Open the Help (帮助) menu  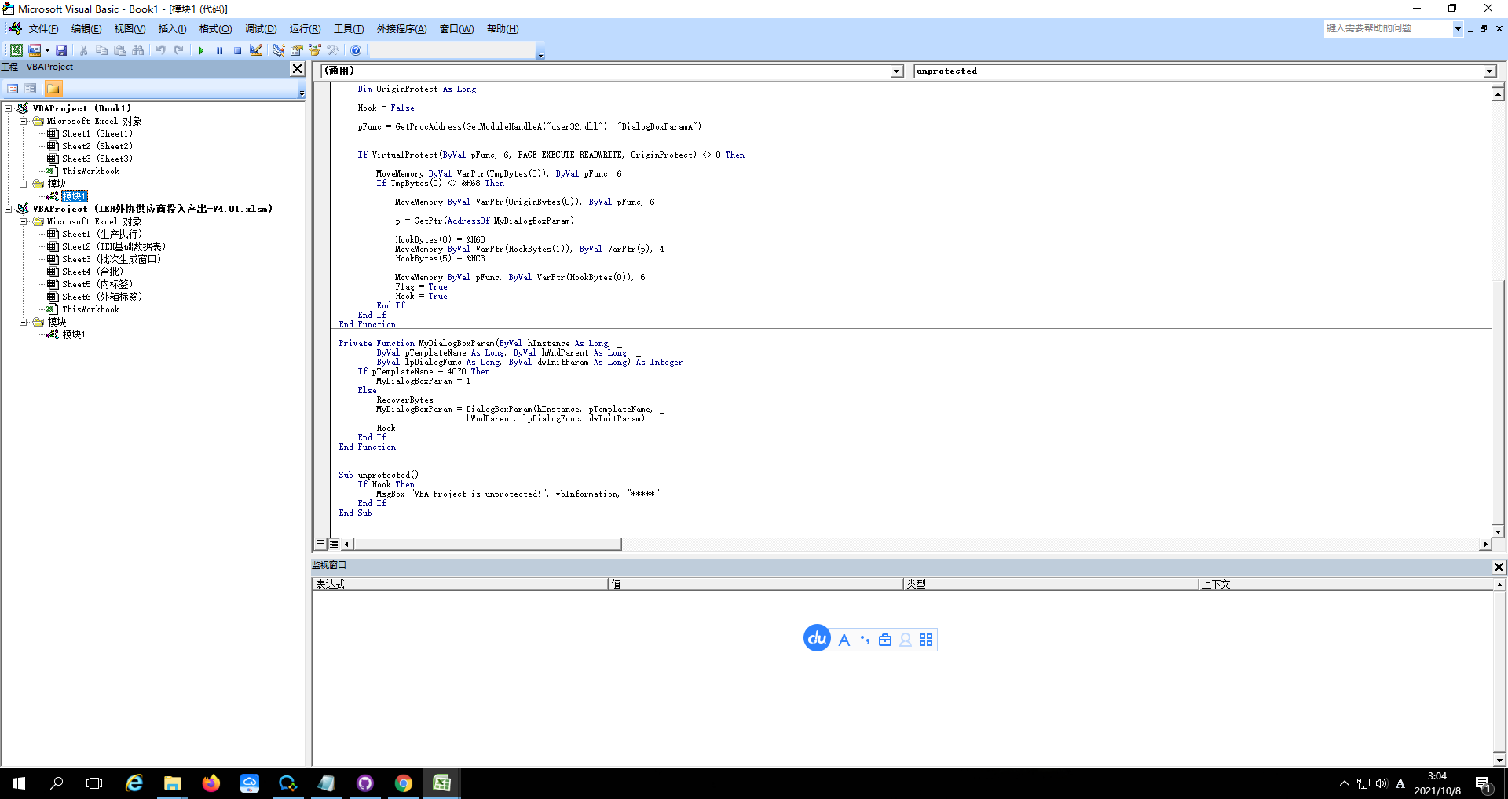(x=503, y=29)
